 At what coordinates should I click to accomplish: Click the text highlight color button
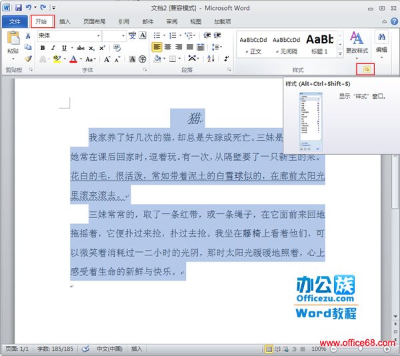(x=57, y=59)
